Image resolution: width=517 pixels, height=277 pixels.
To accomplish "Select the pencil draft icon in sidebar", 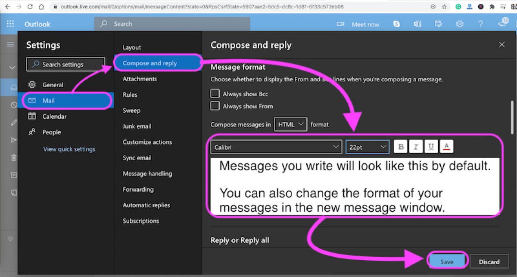I will tap(13, 122).
